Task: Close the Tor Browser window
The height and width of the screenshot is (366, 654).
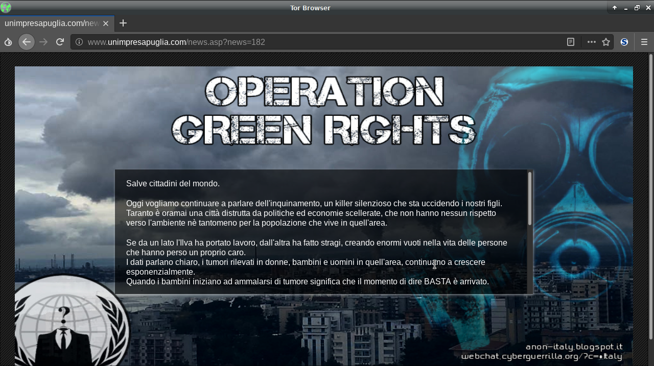Action: (x=648, y=8)
